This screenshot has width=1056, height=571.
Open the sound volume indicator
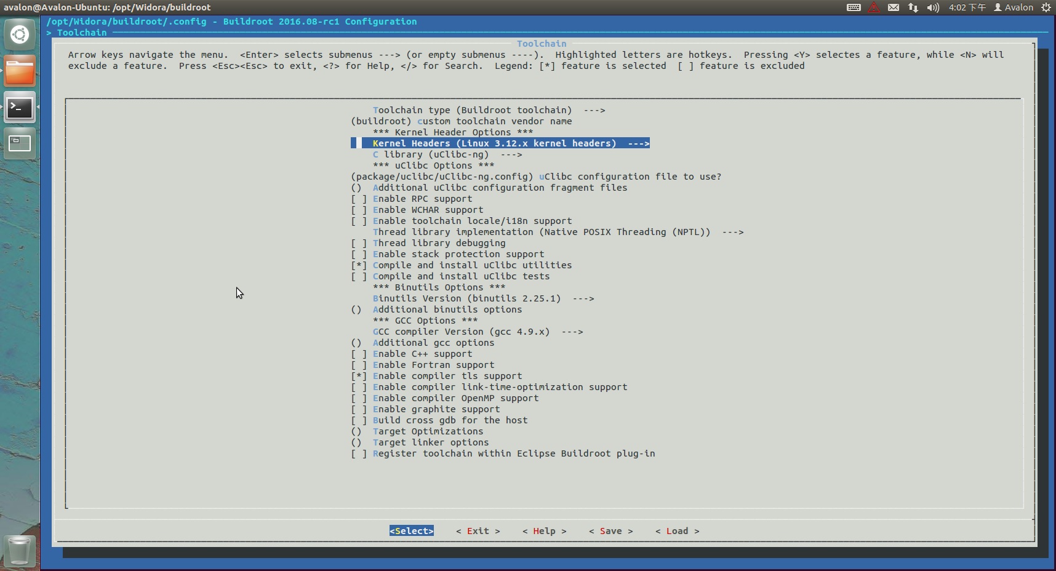coord(933,7)
